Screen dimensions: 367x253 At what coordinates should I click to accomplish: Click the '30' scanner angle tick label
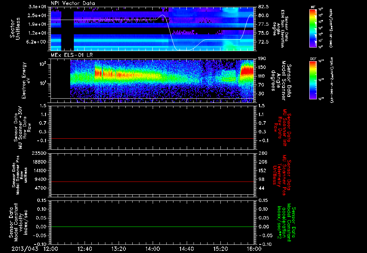click(261, 94)
